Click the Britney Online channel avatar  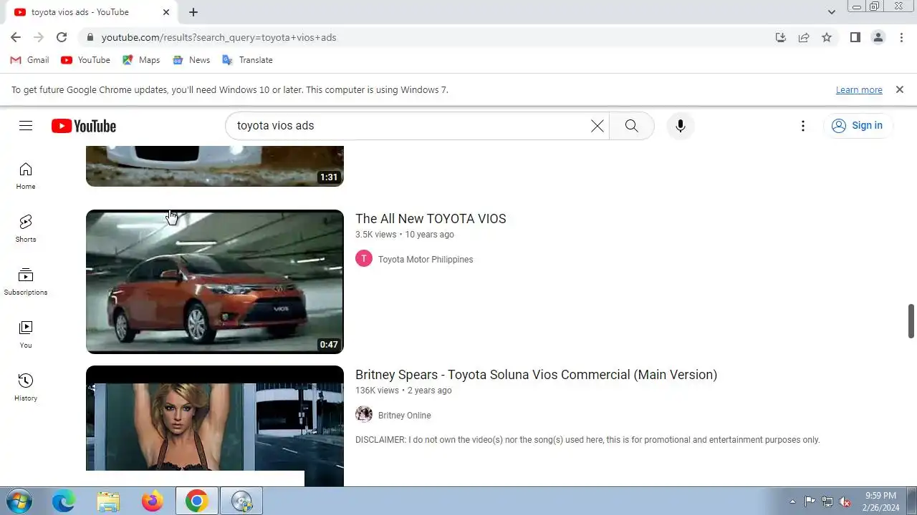click(x=364, y=415)
